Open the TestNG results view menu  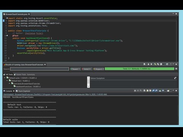(x=171, y=64)
